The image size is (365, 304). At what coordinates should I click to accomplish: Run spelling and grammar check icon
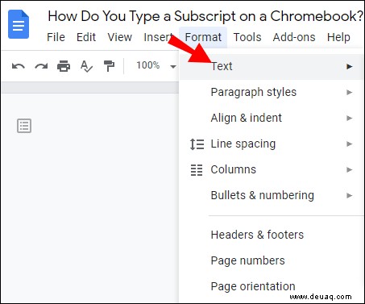pyautogui.click(x=86, y=66)
